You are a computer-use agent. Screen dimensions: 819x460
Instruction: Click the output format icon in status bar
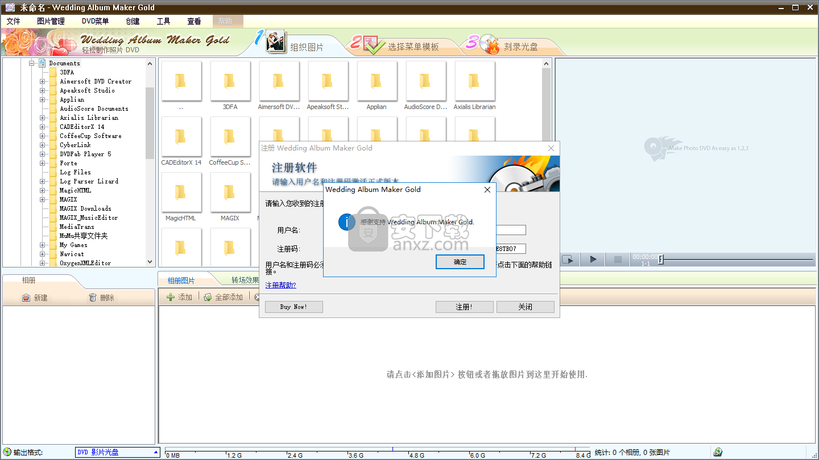(x=7, y=452)
